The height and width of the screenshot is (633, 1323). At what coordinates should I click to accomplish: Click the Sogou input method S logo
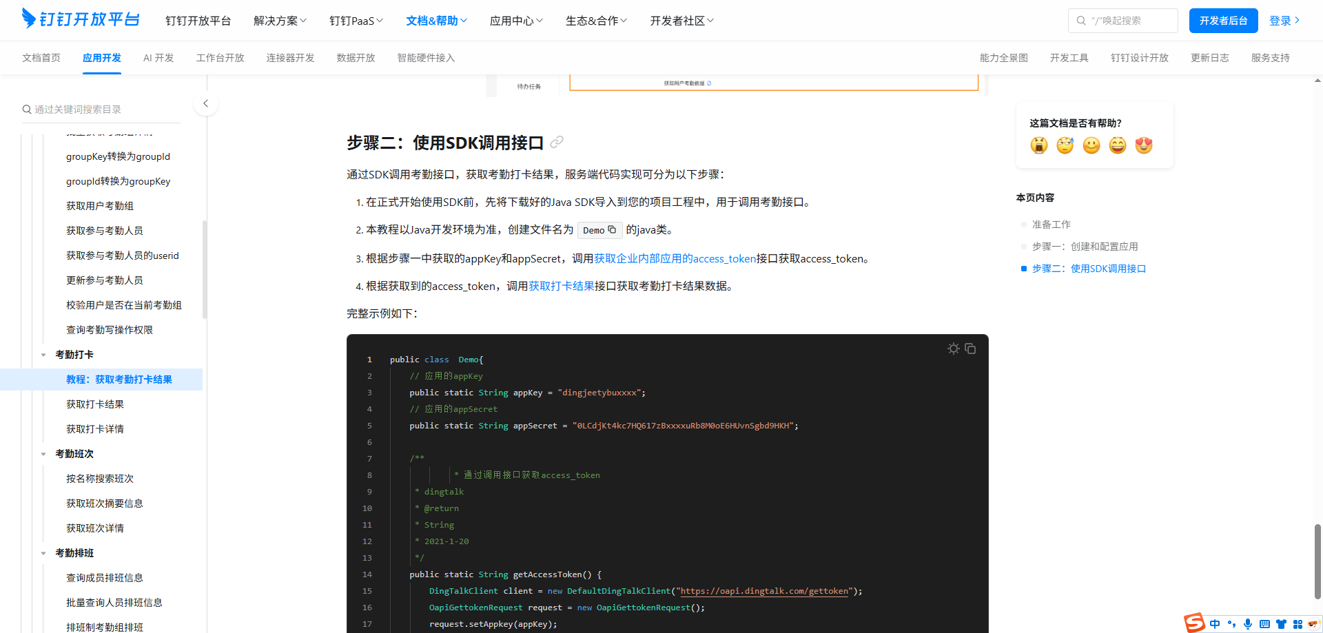(1195, 623)
